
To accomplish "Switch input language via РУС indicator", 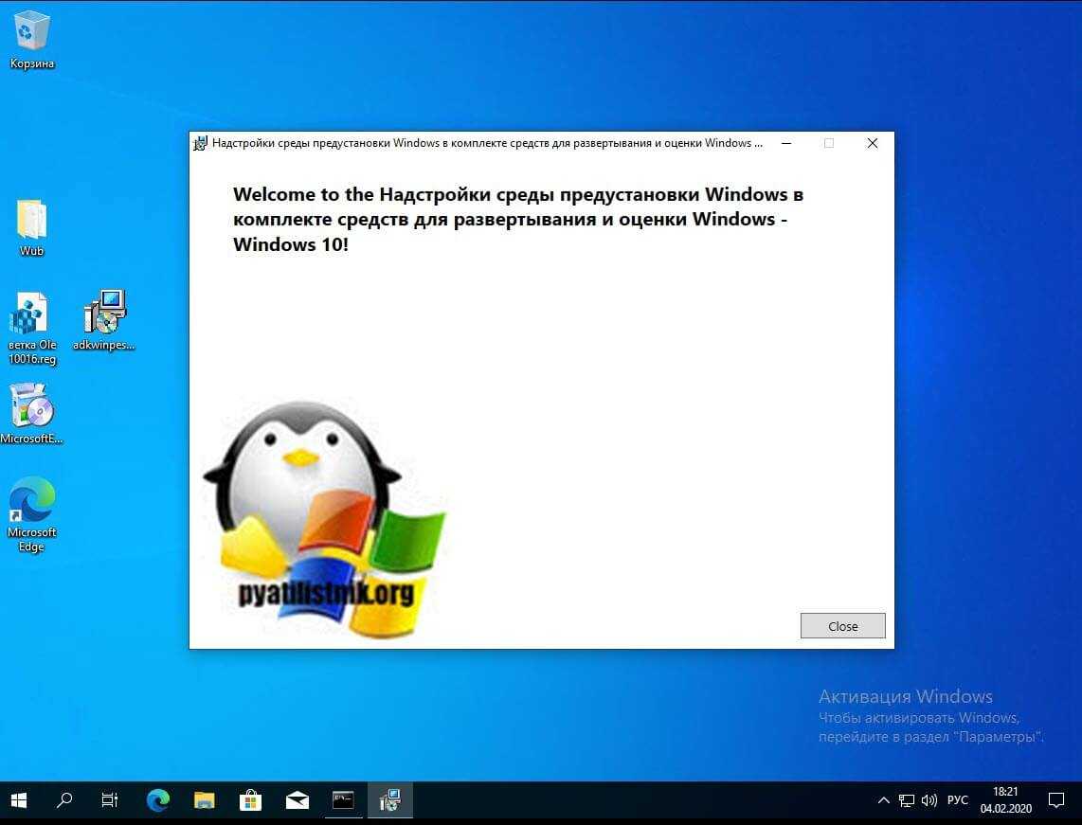I will (x=958, y=801).
